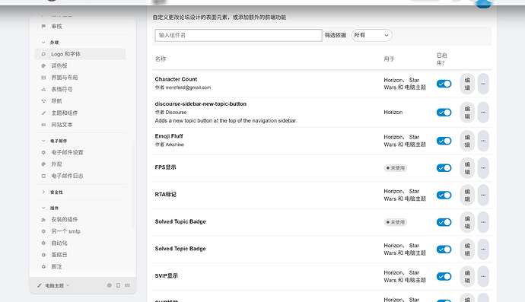This screenshot has height=302, width=525.
Task: Focus the 输入组件名 search field
Action: point(238,35)
